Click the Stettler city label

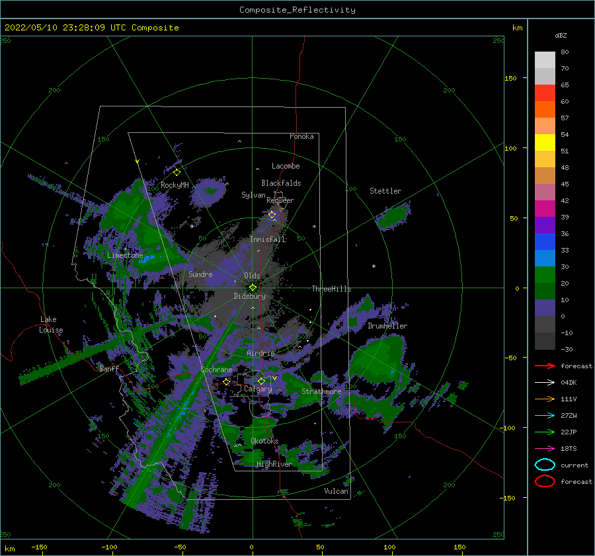(x=385, y=191)
